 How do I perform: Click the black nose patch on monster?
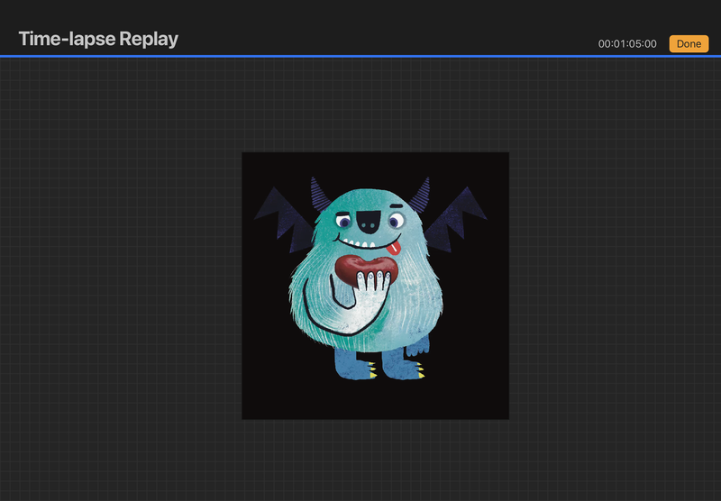(370, 222)
